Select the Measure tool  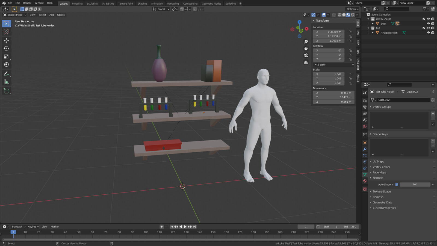click(x=6, y=82)
